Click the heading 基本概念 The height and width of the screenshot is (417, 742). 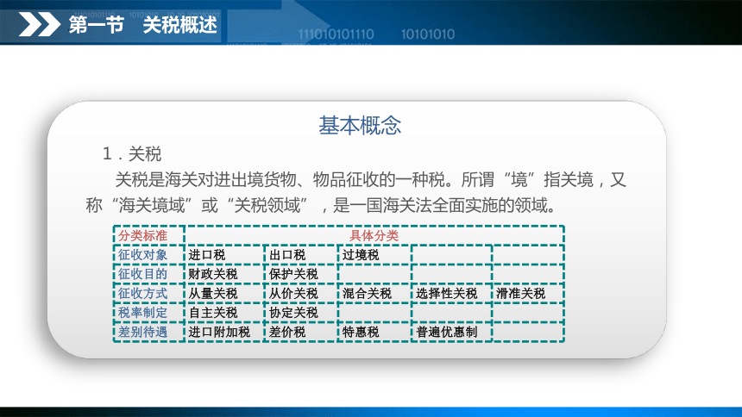click(360, 126)
